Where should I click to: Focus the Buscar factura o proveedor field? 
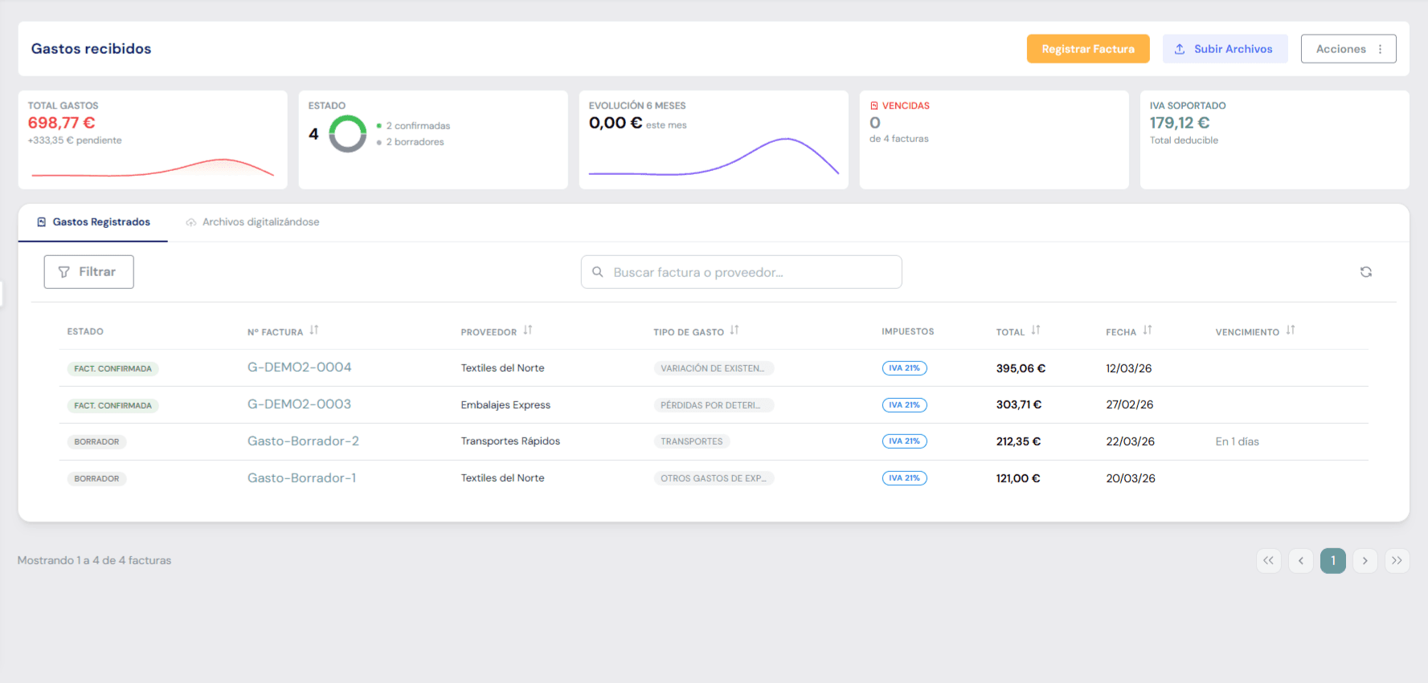coord(741,272)
